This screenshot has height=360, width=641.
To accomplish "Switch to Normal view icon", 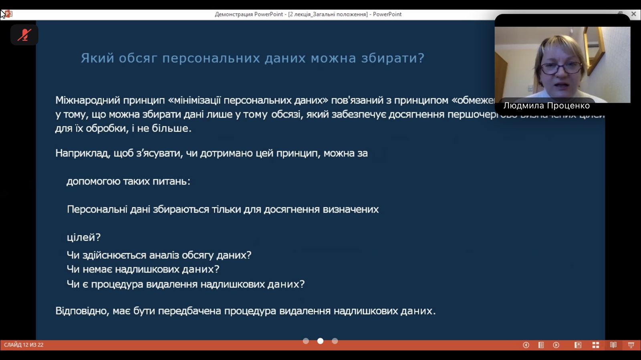I will pyautogui.click(x=578, y=345).
